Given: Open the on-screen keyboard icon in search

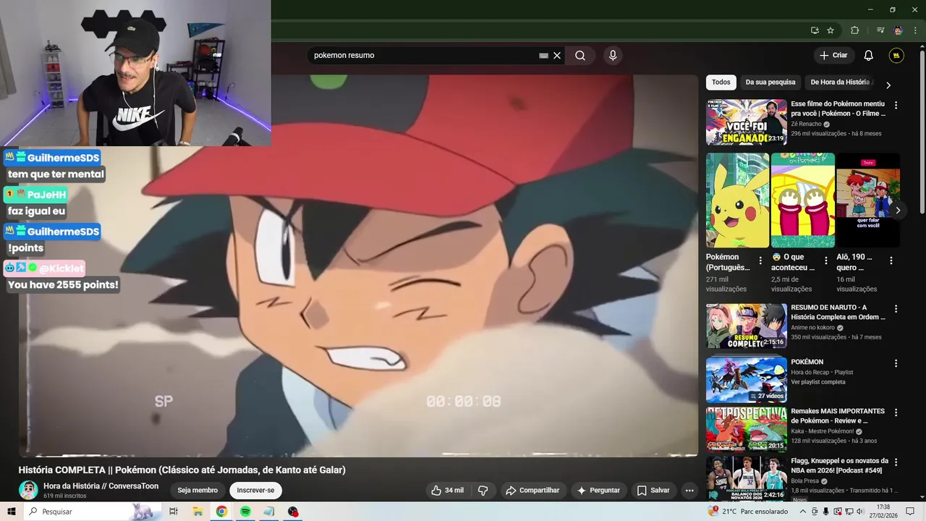Looking at the screenshot, I should pyautogui.click(x=543, y=56).
